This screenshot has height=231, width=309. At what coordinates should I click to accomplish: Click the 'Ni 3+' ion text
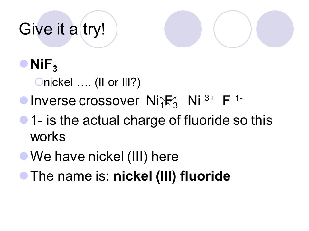coord(201,100)
